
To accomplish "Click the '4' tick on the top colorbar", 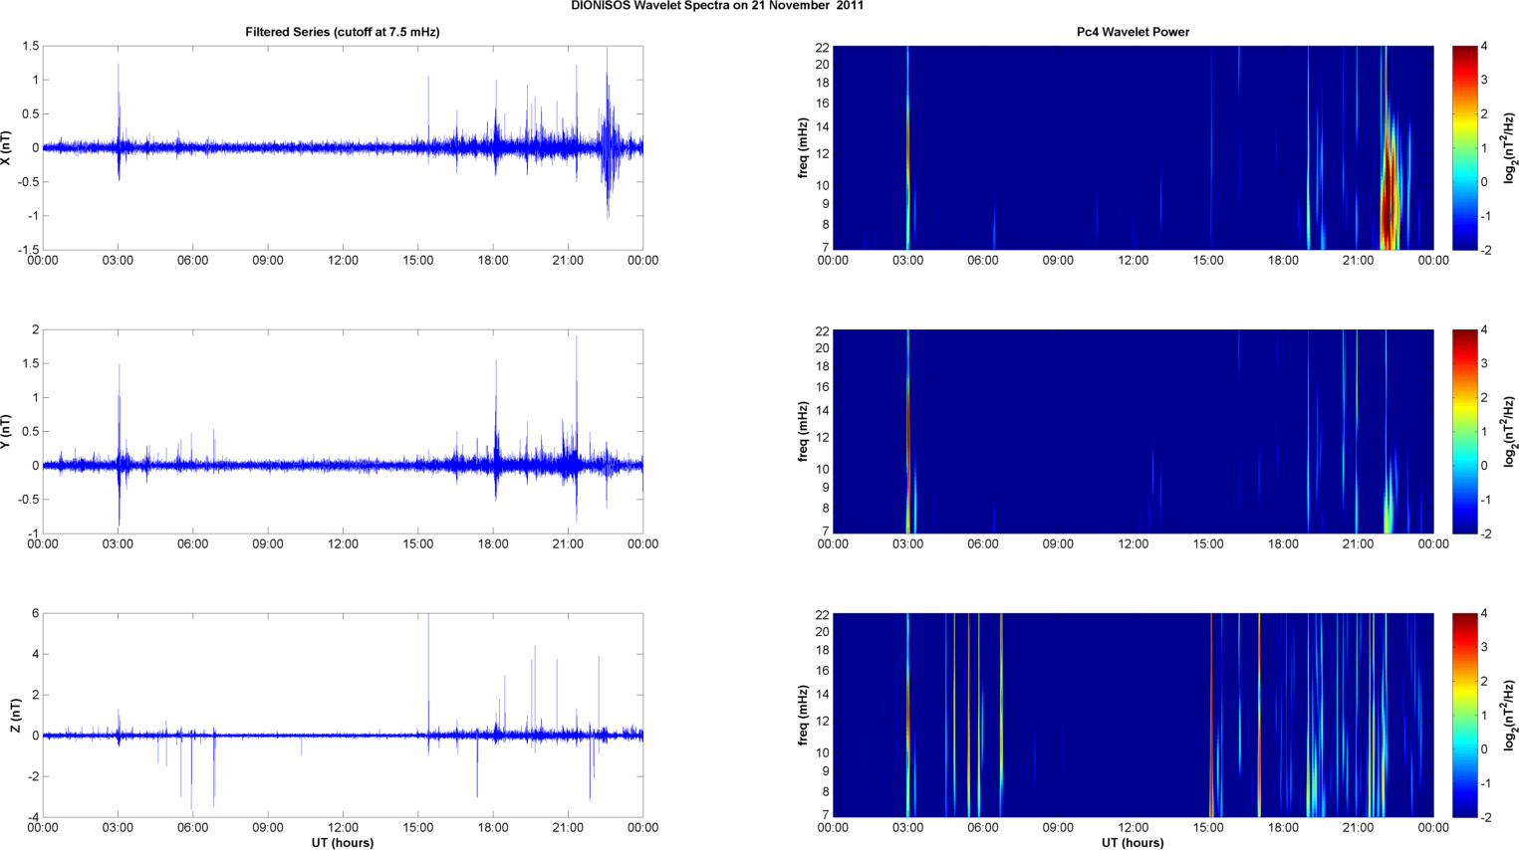I will tap(1484, 47).
